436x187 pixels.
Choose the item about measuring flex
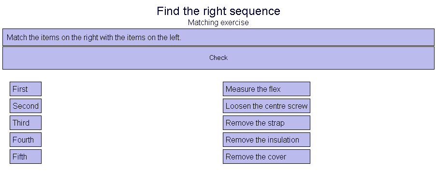(266, 89)
